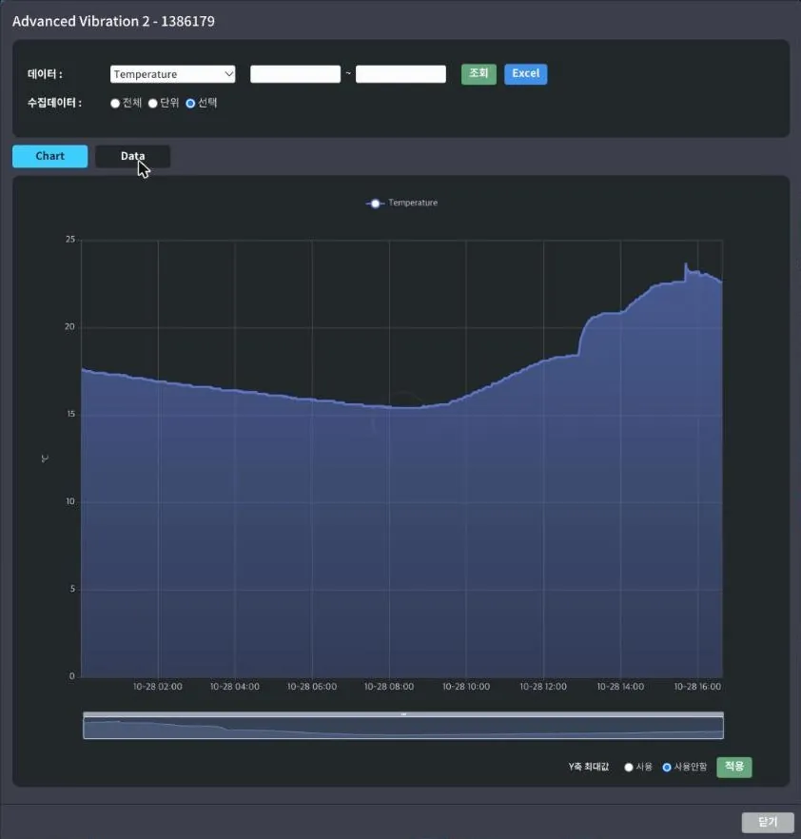Apply Y-axis setting with 적용 button
This screenshot has height=839, width=801.
pyautogui.click(x=734, y=767)
